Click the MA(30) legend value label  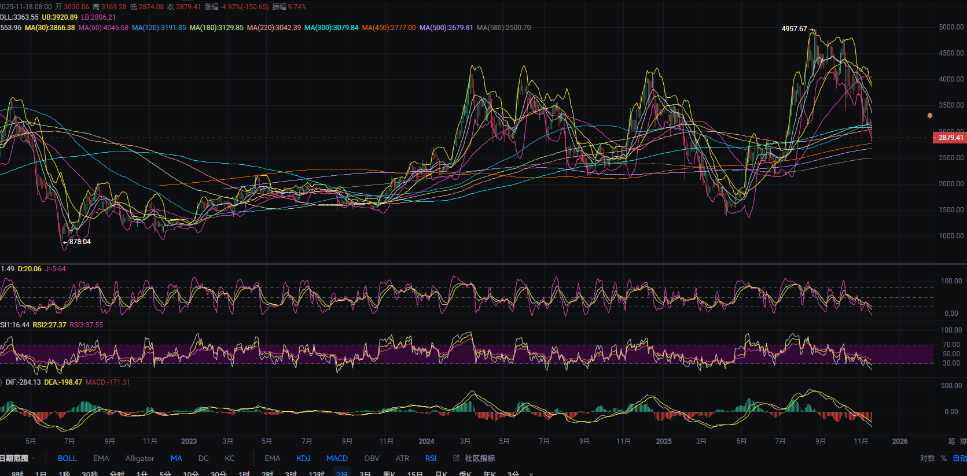tap(50, 28)
